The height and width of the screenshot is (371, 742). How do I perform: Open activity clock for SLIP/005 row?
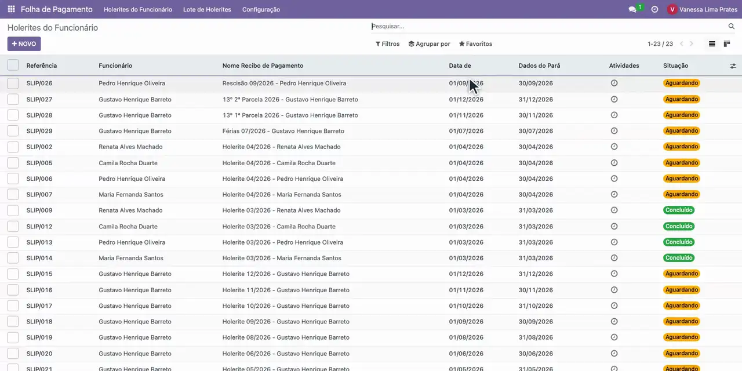(x=614, y=163)
